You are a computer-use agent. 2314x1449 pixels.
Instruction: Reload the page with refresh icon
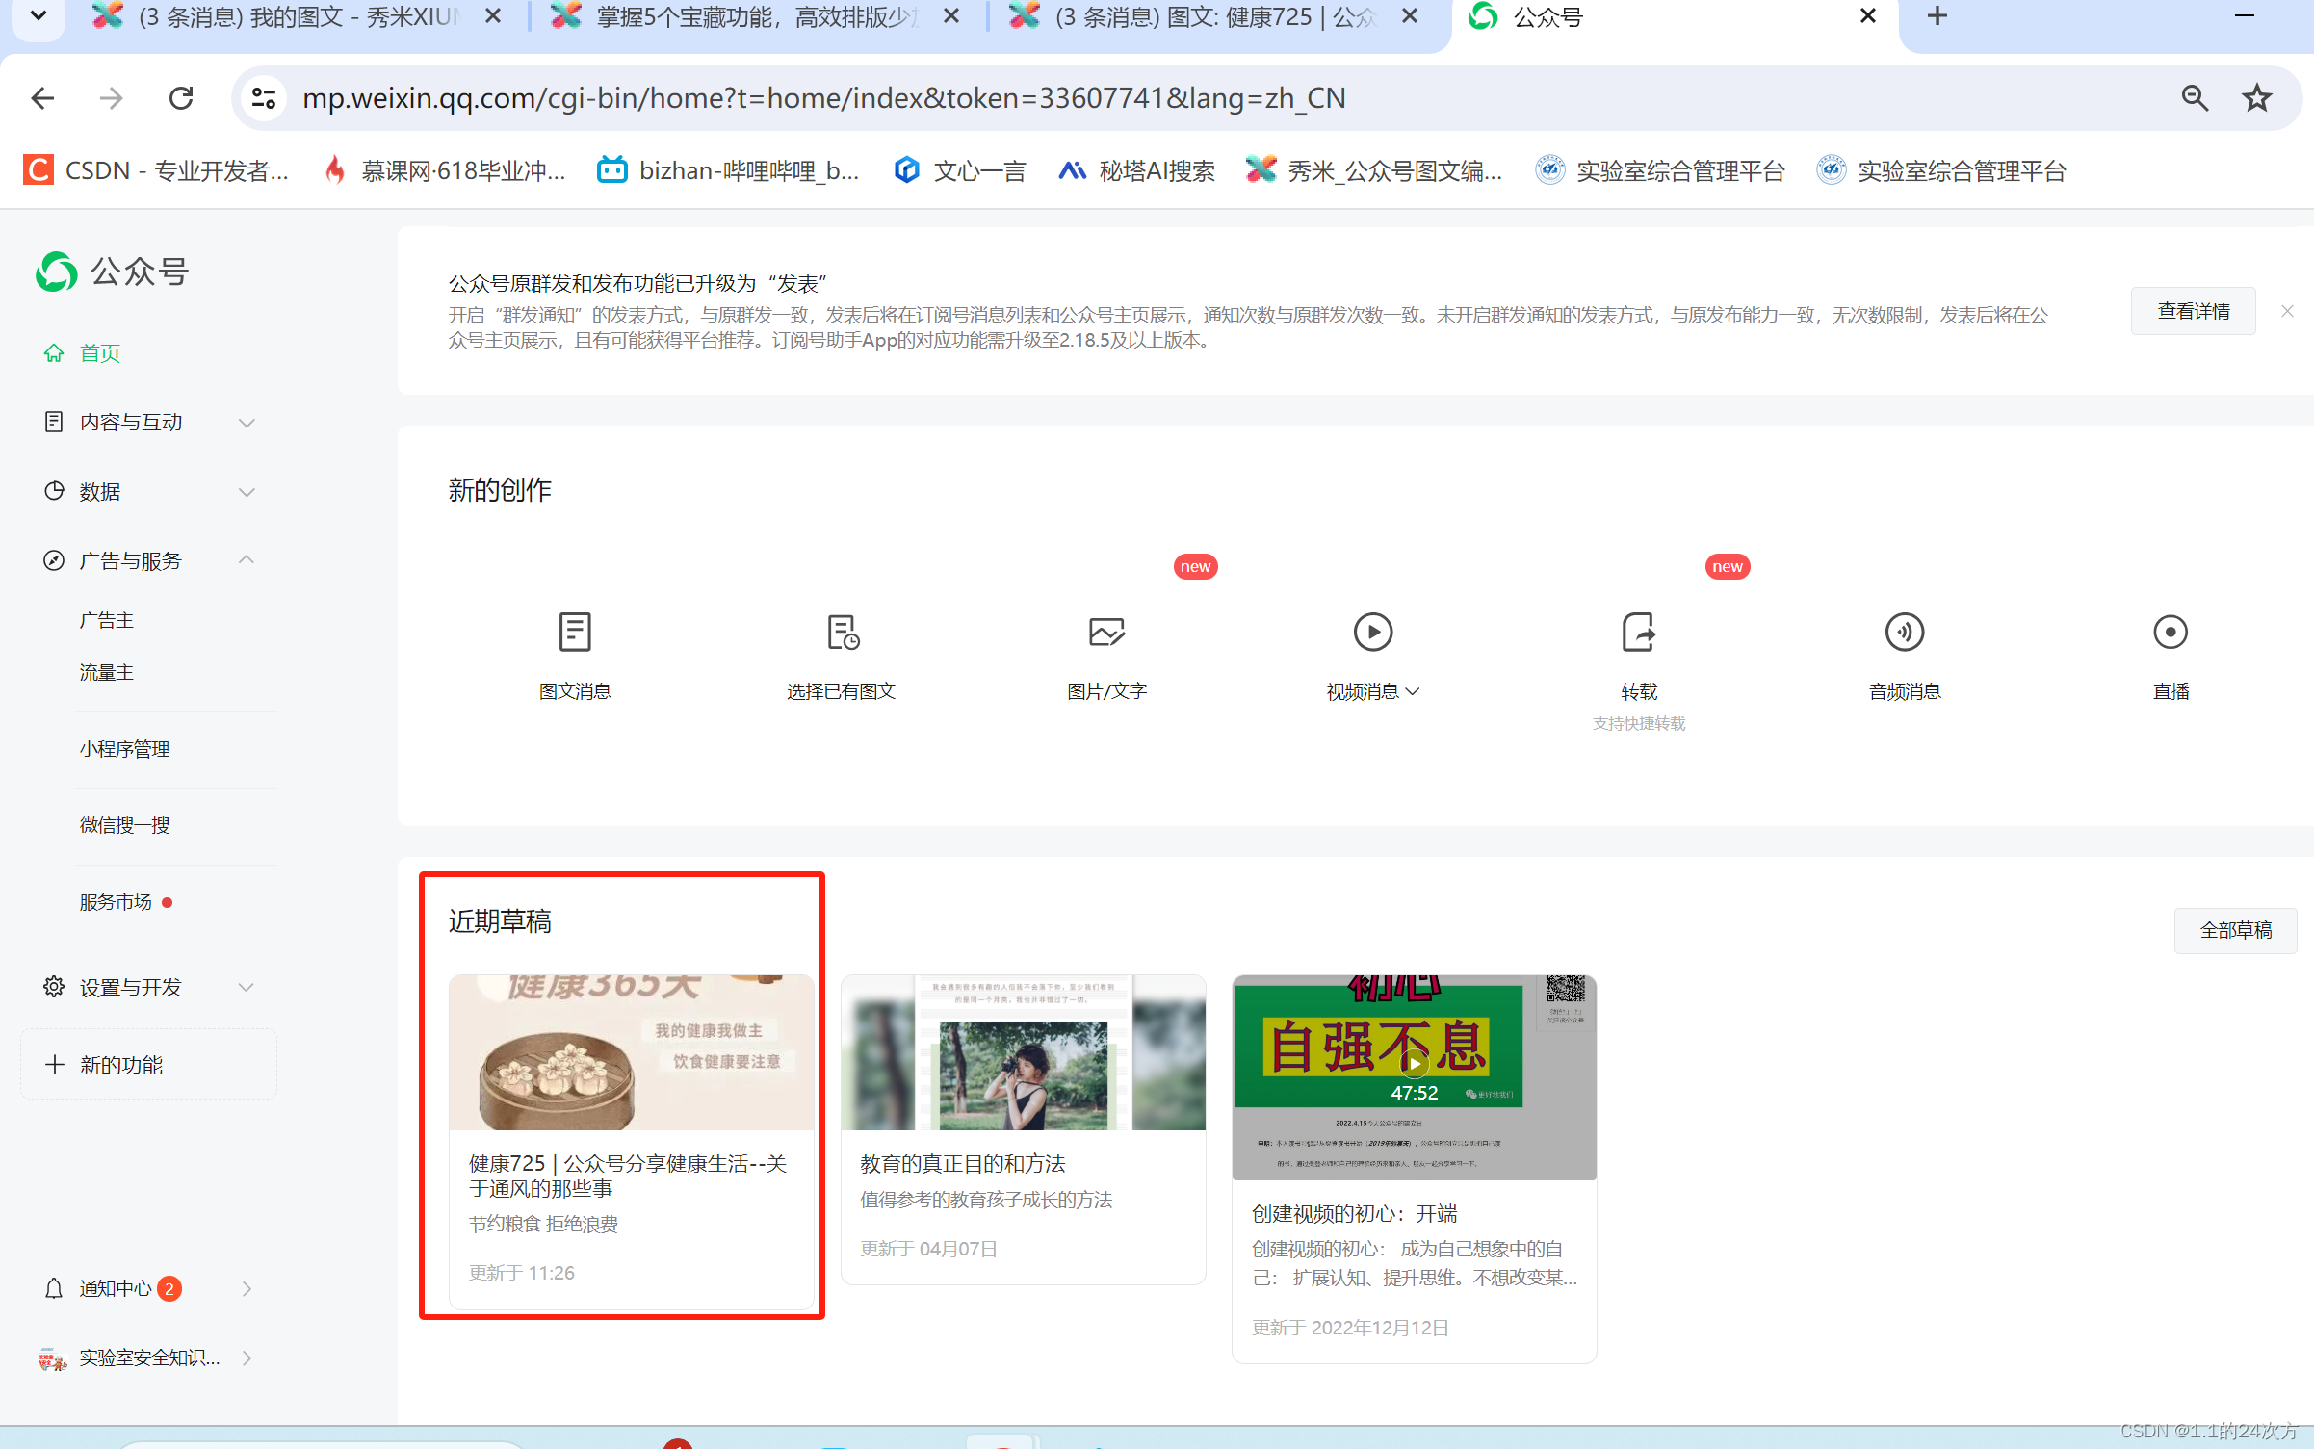point(181,98)
